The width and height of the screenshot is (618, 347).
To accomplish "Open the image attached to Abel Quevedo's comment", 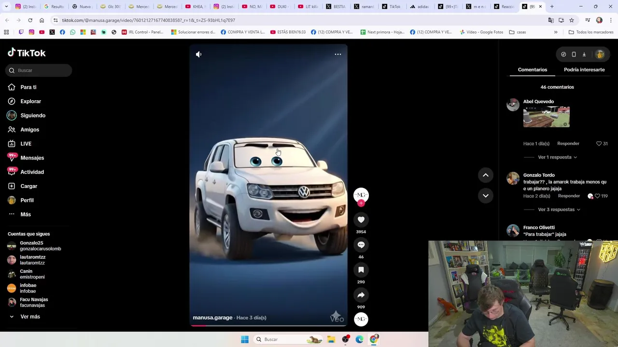I will (547, 117).
